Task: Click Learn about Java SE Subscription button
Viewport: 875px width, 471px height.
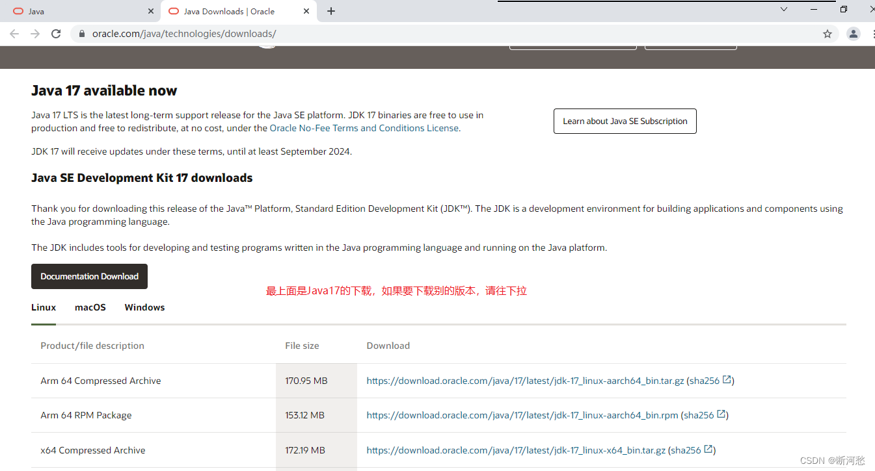Action: pyautogui.click(x=625, y=121)
